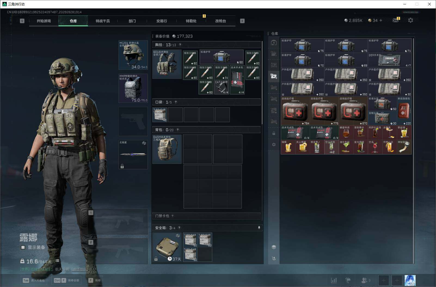Show help for 门禁卡包 question mark
The width and height of the screenshot is (436, 287).
(172, 216)
